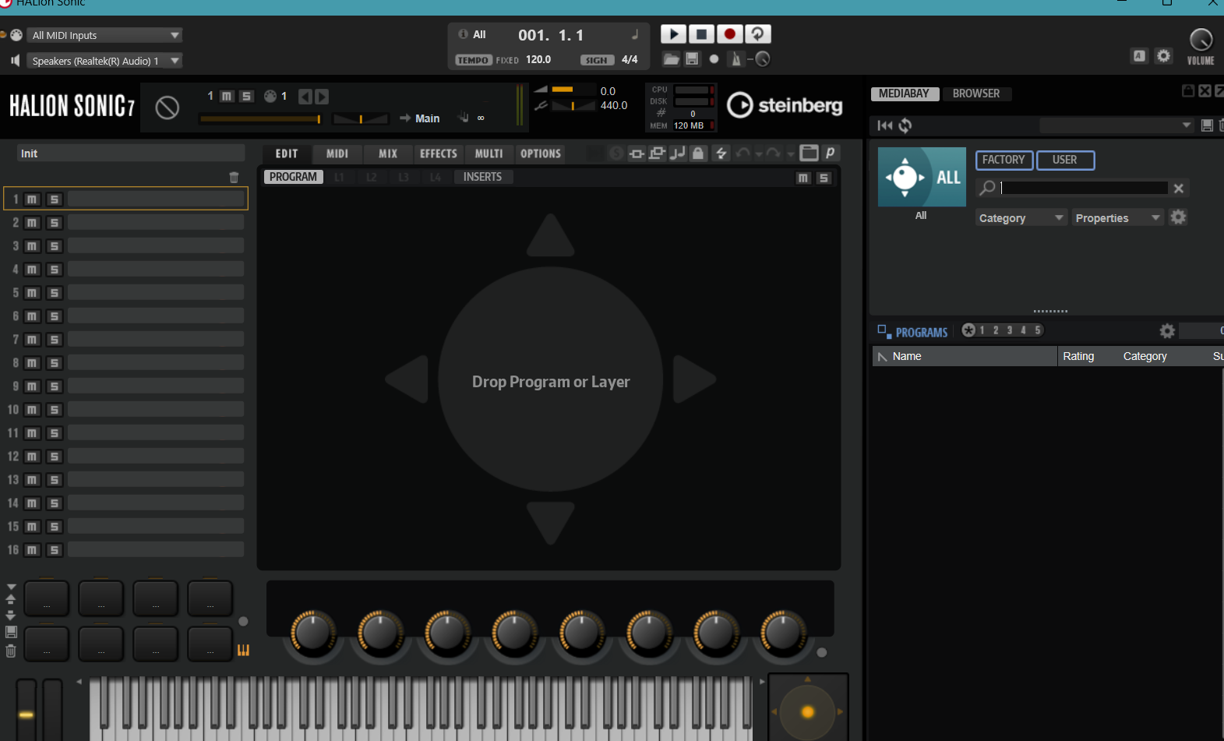Toggle the editor window view icon

click(x=809, y=153)
